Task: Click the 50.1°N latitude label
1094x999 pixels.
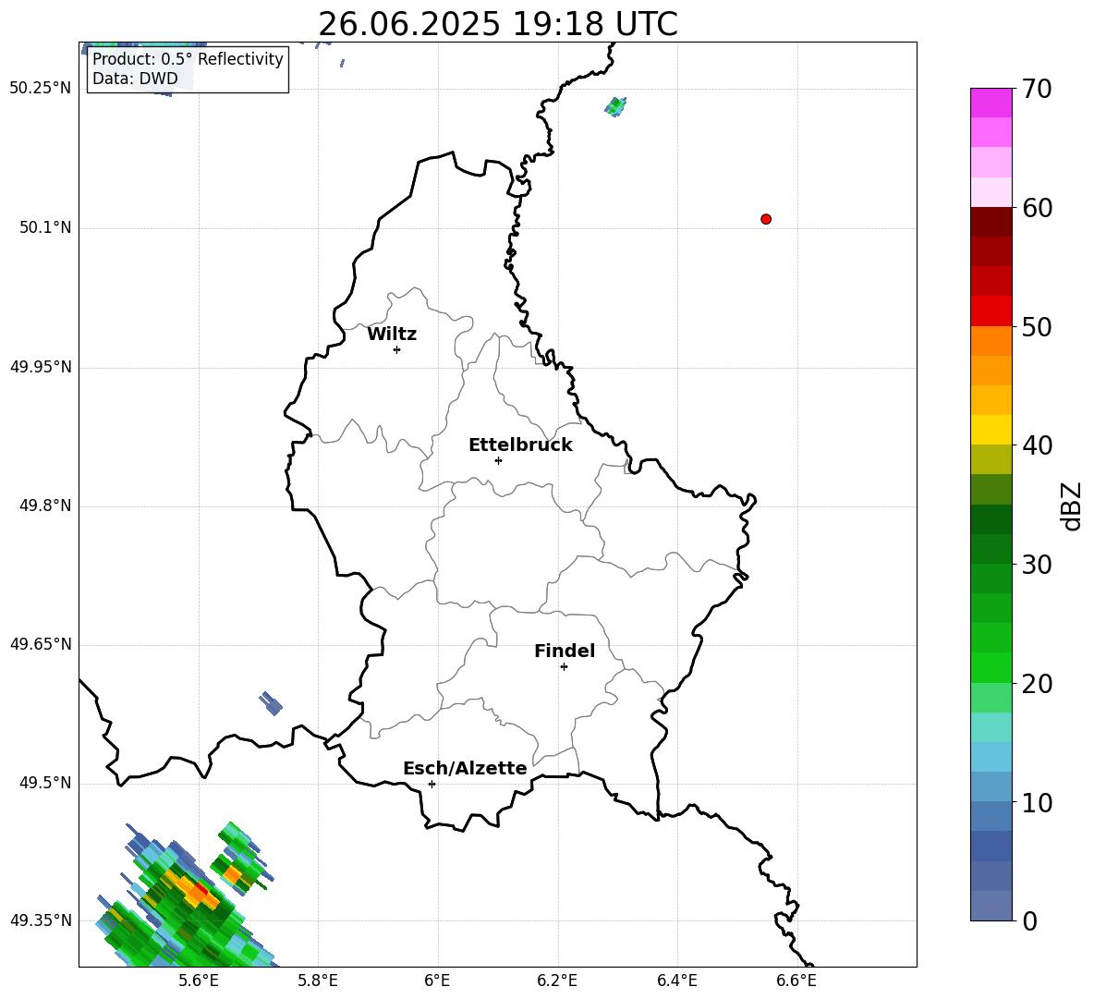Action: (x=45, y=228)
